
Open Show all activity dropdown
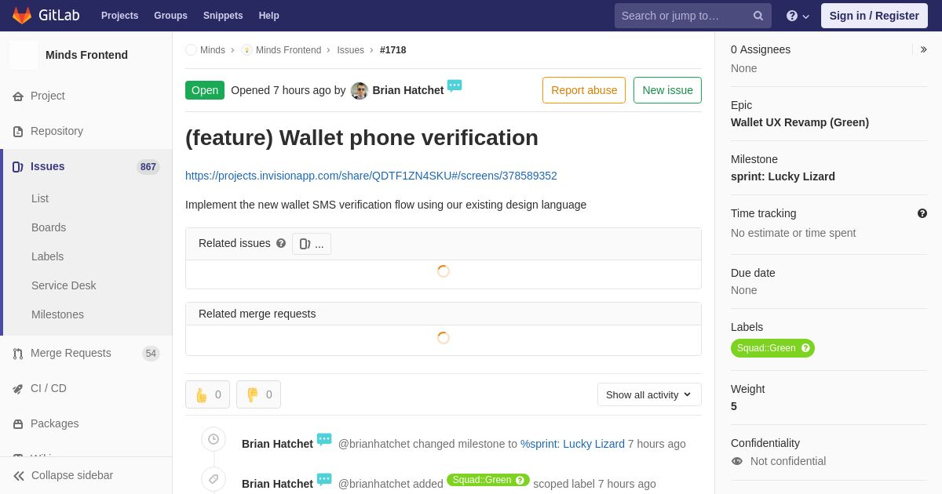tap(649, 394)
